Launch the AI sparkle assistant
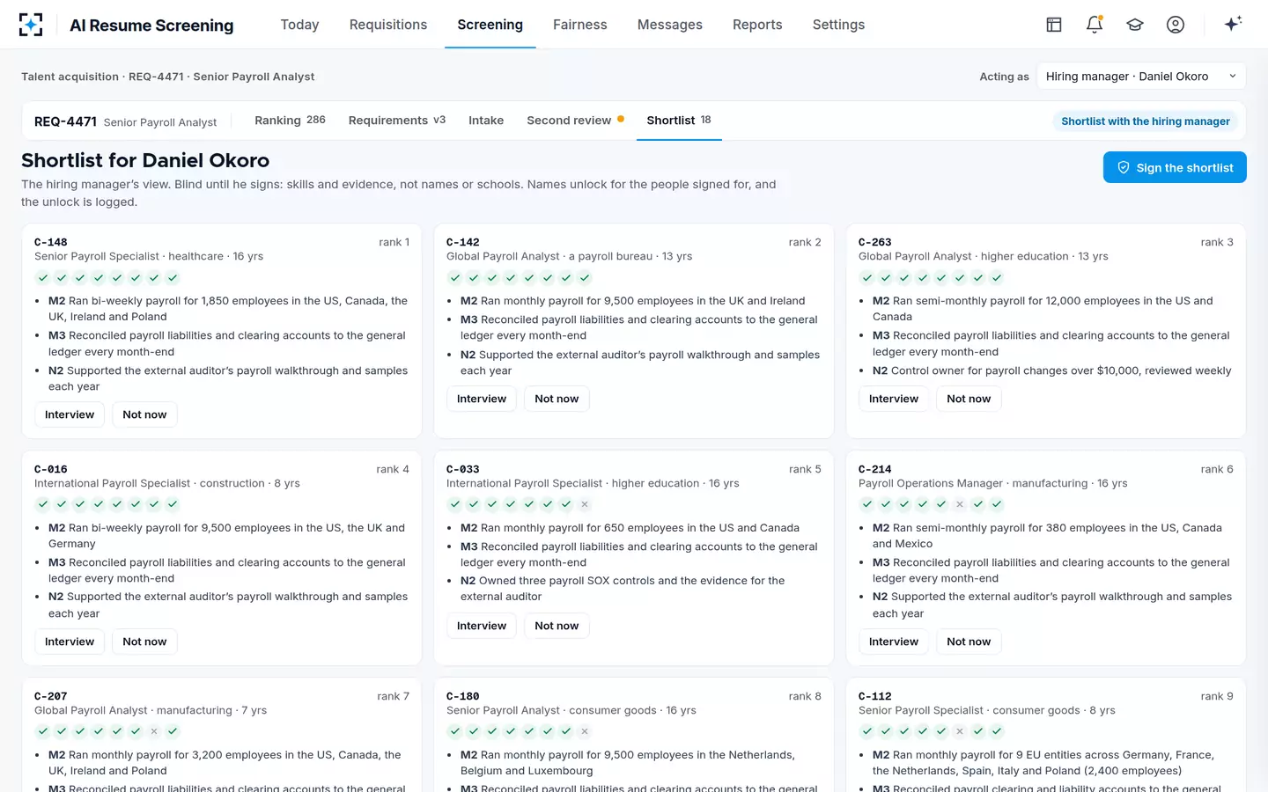 (x=1233, y=24)
